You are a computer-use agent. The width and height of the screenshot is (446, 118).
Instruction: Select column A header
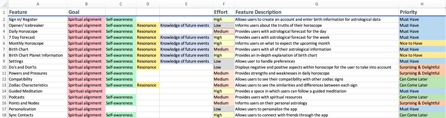coord(38,4)
